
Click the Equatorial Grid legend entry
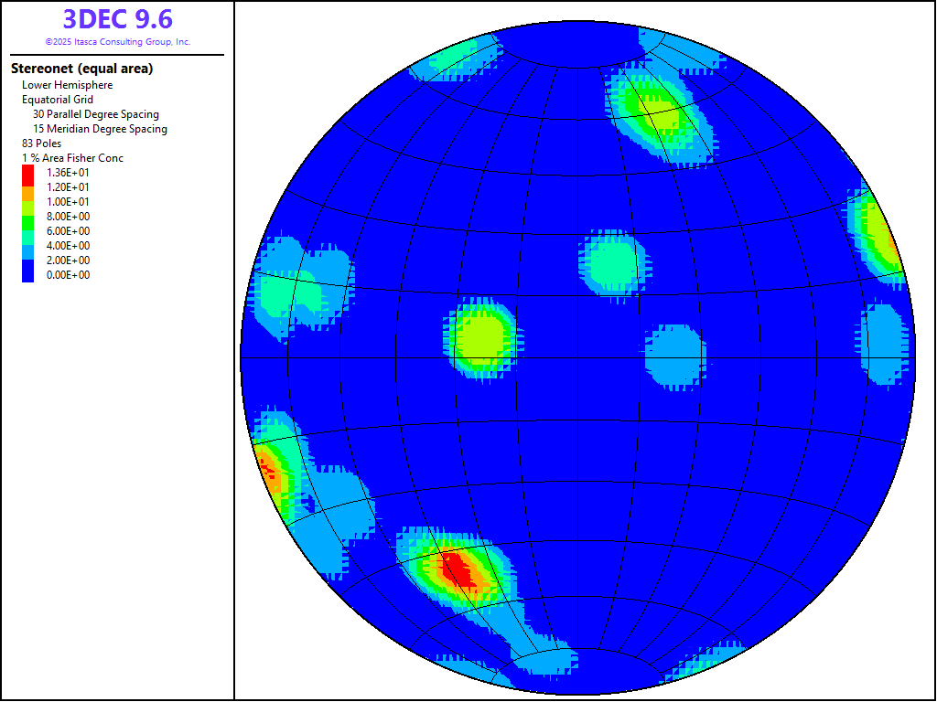click(58, 100)
